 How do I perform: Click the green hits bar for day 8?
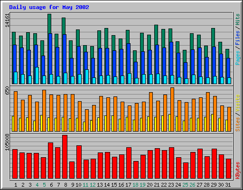[64, 26]
